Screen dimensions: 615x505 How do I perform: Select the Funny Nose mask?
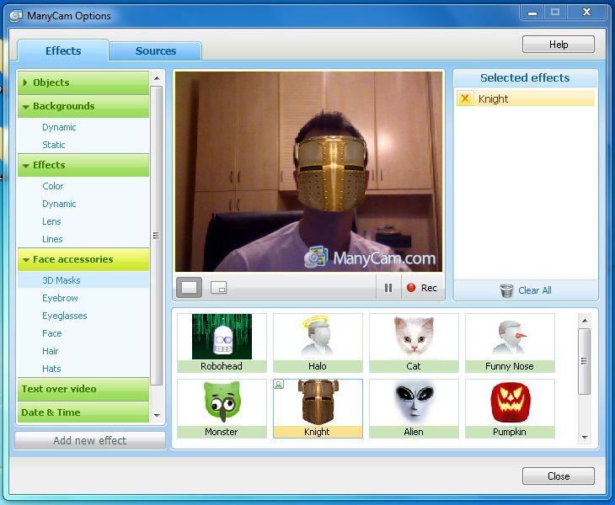click(x=510, y=343)
